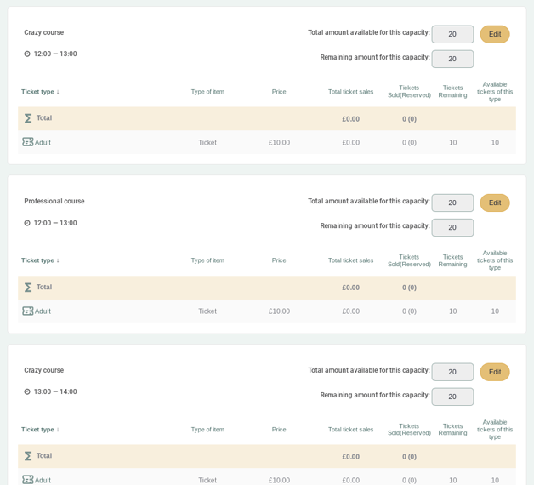
Task: Focus the remaining amount field for Professional course
Action: point(452,227)
